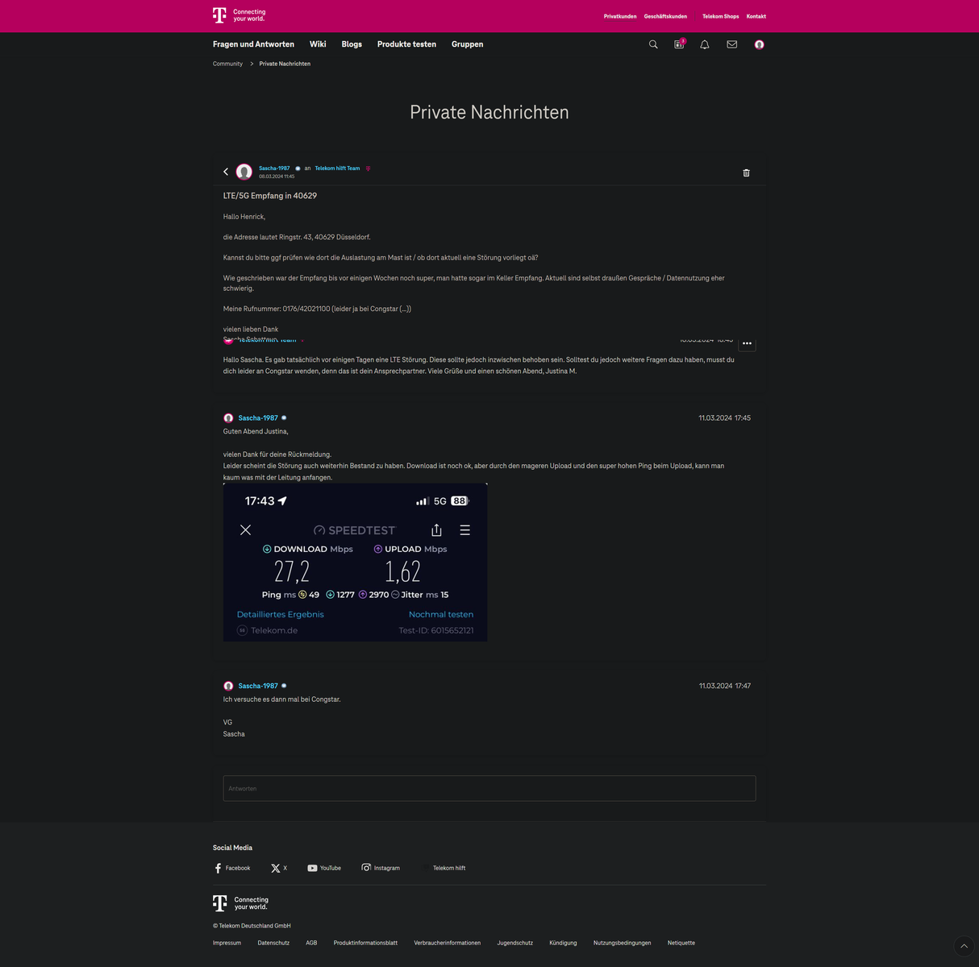Open the Telekom hilft Team recipient link
The height and width of the screenshot is (967, 979).
[337, 168]
